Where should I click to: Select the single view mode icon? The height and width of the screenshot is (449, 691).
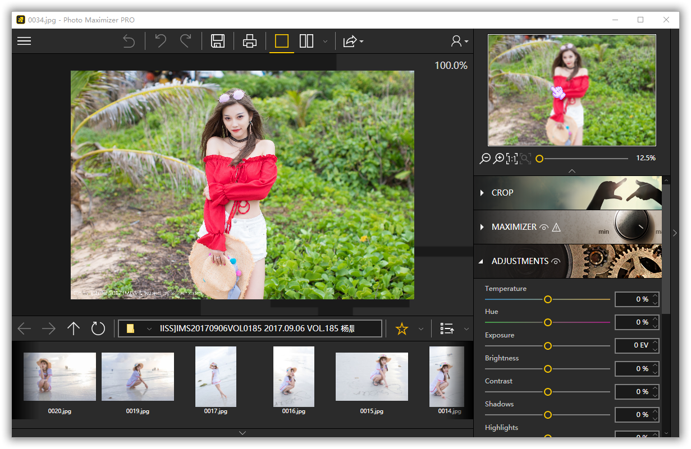coord(281,41)
